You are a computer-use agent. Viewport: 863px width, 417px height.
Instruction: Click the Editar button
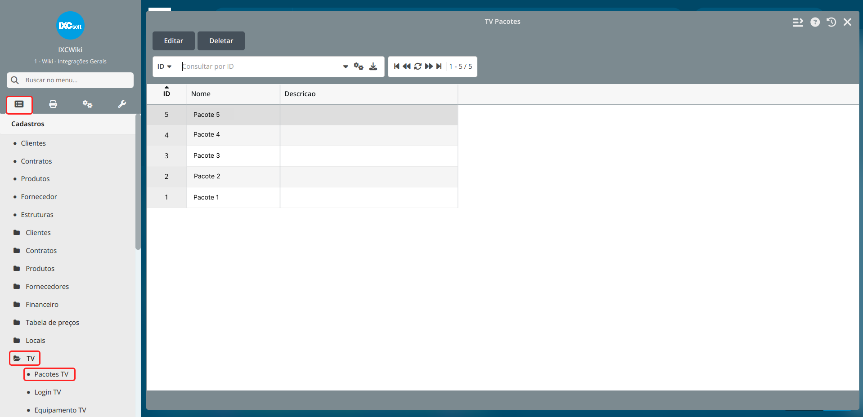tap(174, 41)
